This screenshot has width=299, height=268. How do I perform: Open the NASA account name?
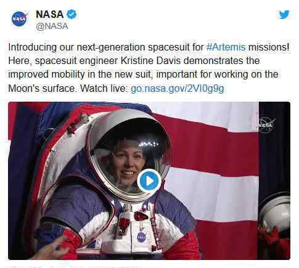[50, 14]
